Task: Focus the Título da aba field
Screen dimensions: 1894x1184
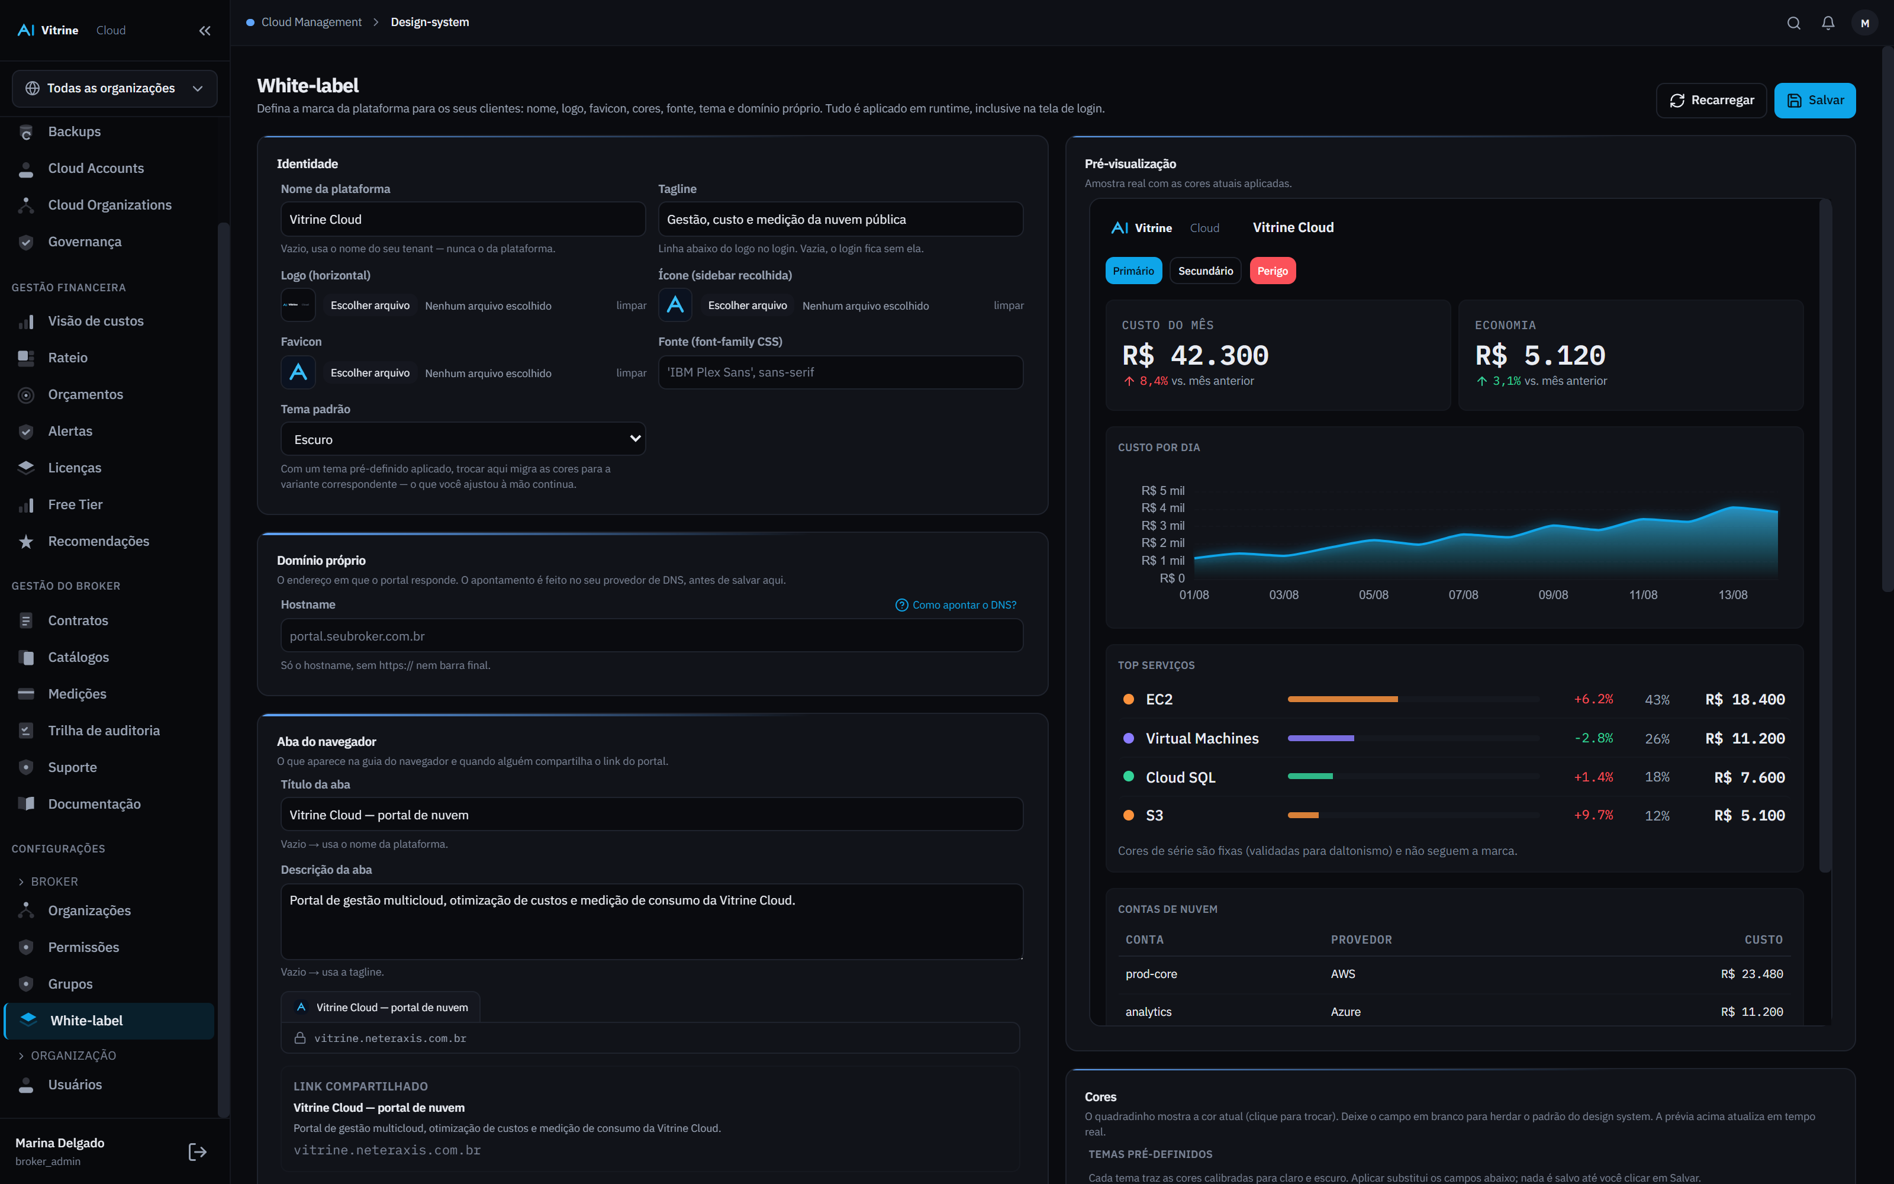Action: [x=652, y=815]
